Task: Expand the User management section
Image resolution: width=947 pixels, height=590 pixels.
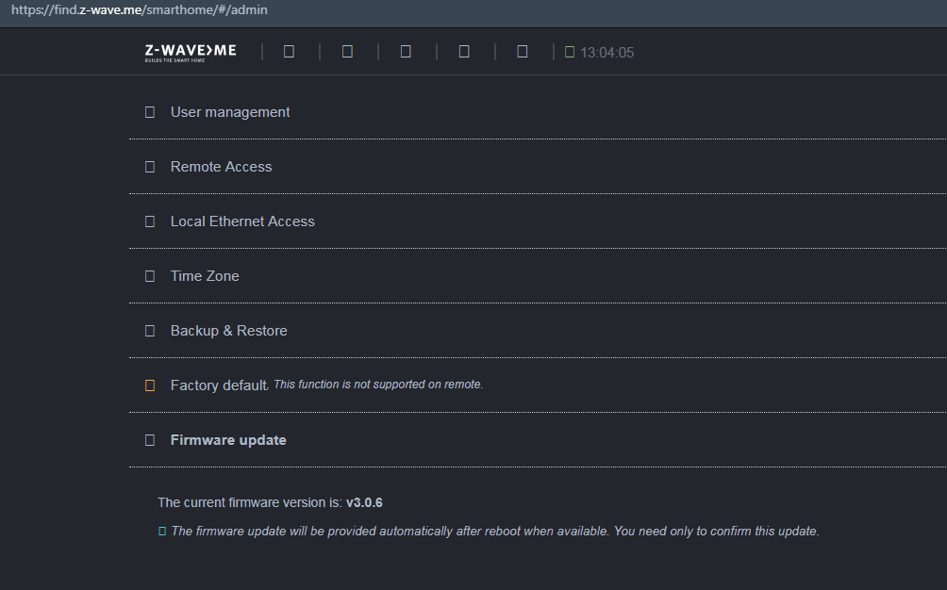Action: point(230,112)
